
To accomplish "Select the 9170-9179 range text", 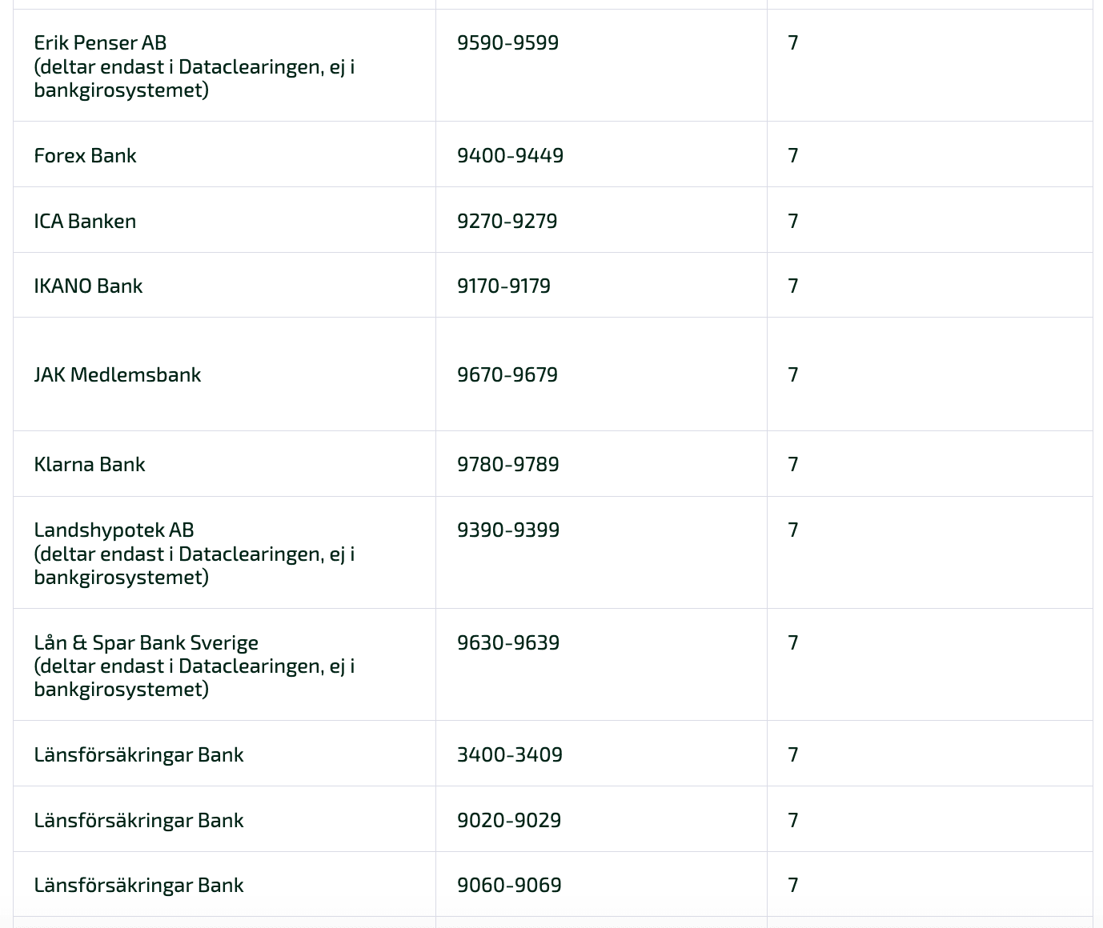I will (503, 286).
